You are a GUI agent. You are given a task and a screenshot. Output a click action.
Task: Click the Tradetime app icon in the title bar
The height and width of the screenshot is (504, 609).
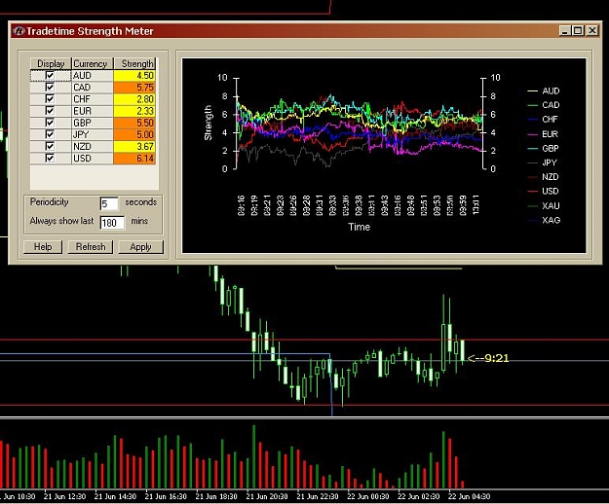pos(19,31)
